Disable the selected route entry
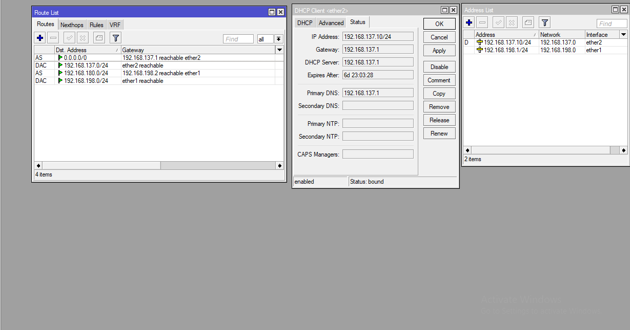This screenshot has width=630, height=330. pyautogui.click(x=82, y=38)
